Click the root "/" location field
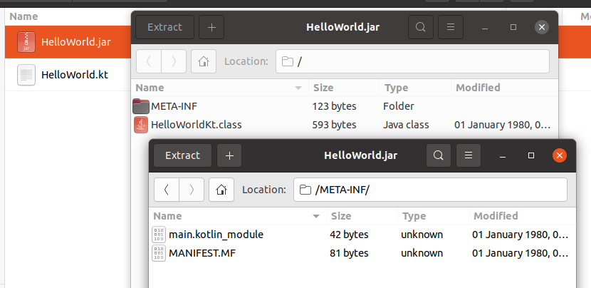This screenshot has width=591, height=288. [412, 61]
